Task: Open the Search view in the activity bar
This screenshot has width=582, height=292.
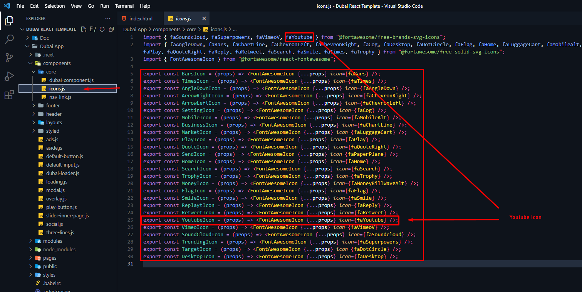Action: coord(9,39)
